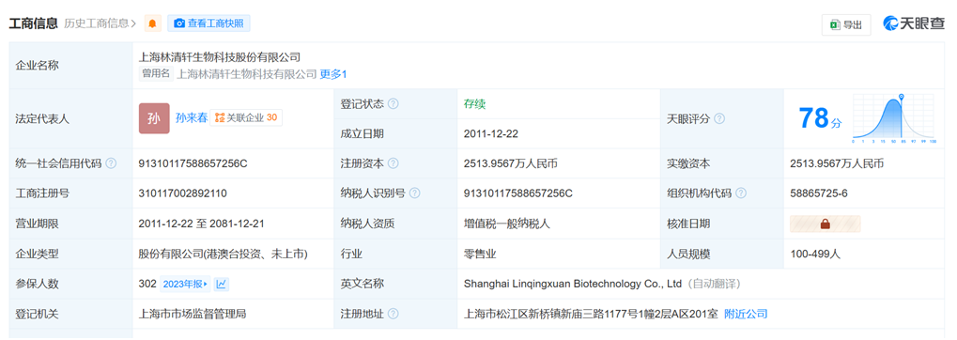
Task: Click help icon next to 统一社会信用代码
Action: coord(111,163)
